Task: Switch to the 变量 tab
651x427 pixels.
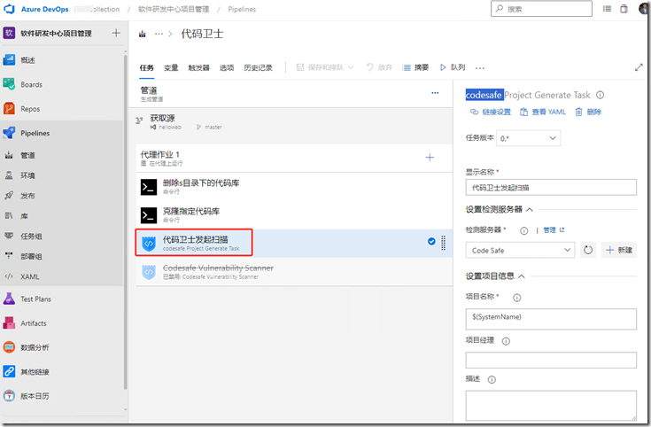Action: [171, 67]
